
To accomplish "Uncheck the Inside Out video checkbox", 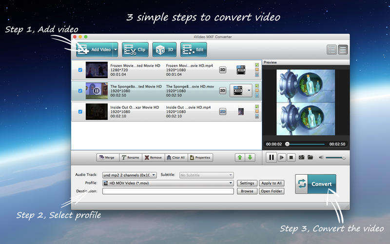I will click(x=80, y=112).
